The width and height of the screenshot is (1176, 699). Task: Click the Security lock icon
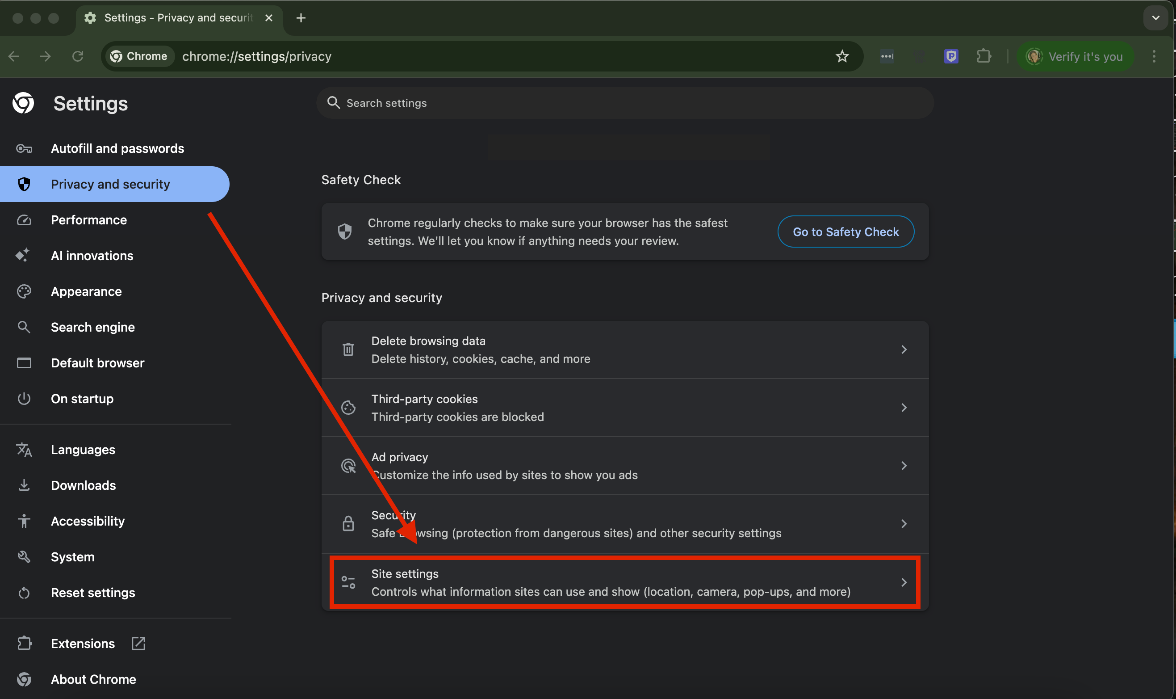pyautogui.click(x=348, y=523)
